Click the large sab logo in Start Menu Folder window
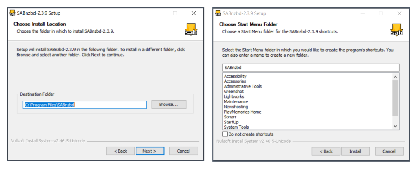The width and height of the screenshot is (418, 171). pyautogui.click(x=397, y=30)
